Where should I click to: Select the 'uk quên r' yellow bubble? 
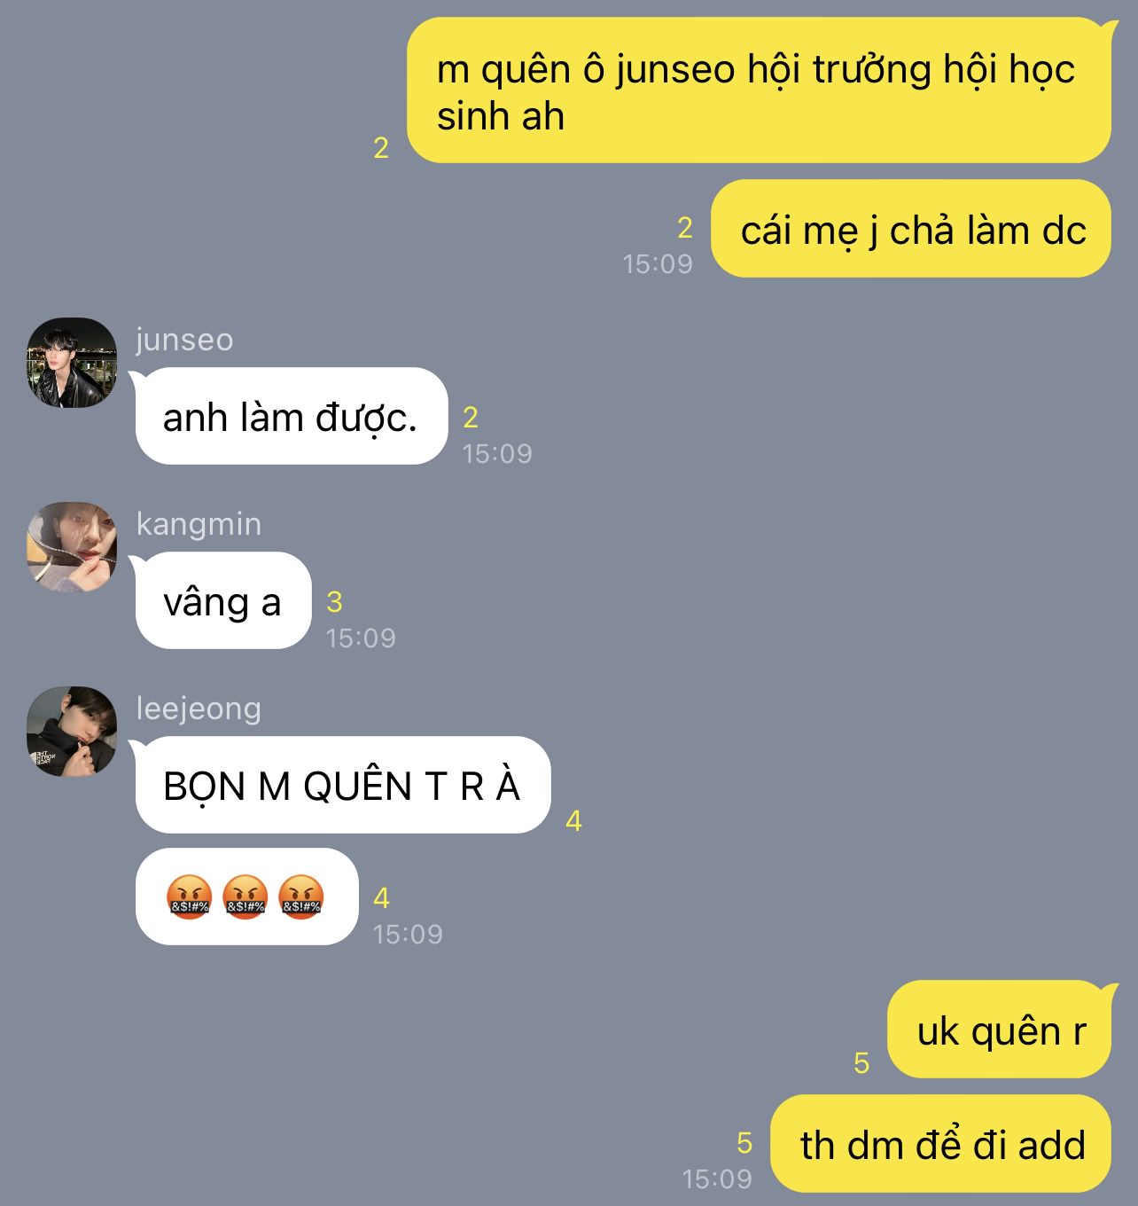[999, 1030]
